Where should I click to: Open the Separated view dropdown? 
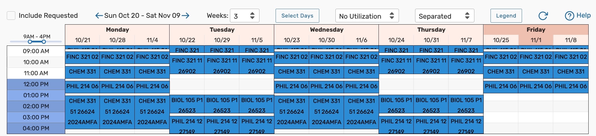tap(444, 16)
